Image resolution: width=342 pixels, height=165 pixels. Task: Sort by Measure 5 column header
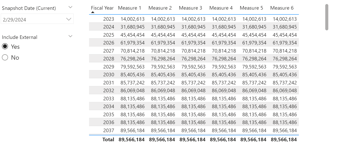coord(251,8)
